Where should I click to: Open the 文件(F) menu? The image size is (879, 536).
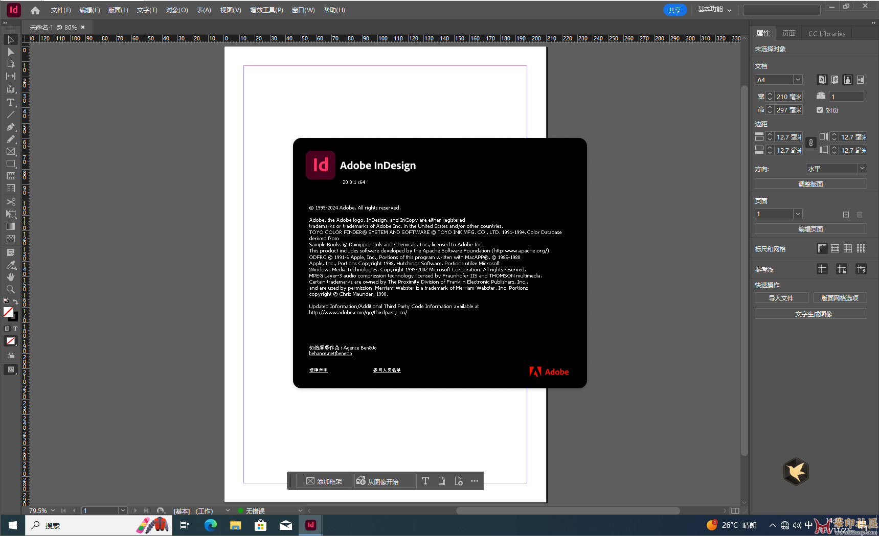point(61,10)
